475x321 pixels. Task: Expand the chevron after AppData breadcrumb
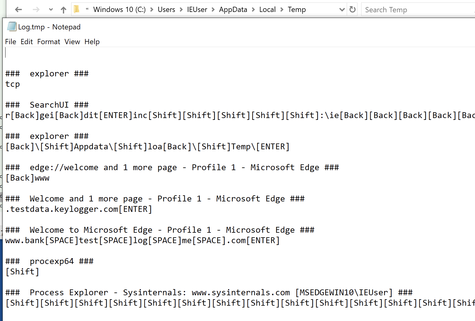click(253, 10)
